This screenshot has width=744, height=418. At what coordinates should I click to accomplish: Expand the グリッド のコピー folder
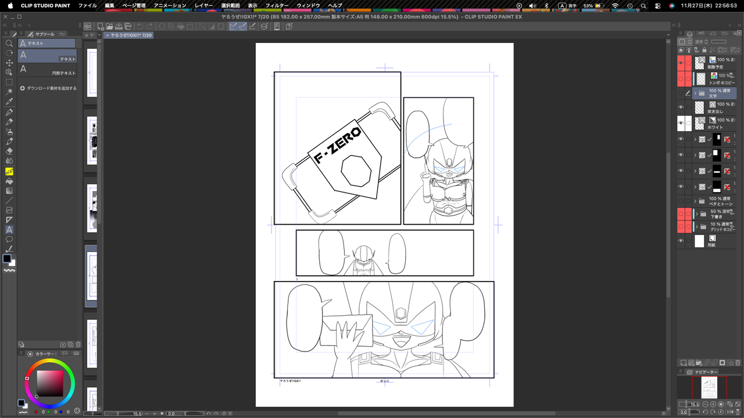pos(696,226)
